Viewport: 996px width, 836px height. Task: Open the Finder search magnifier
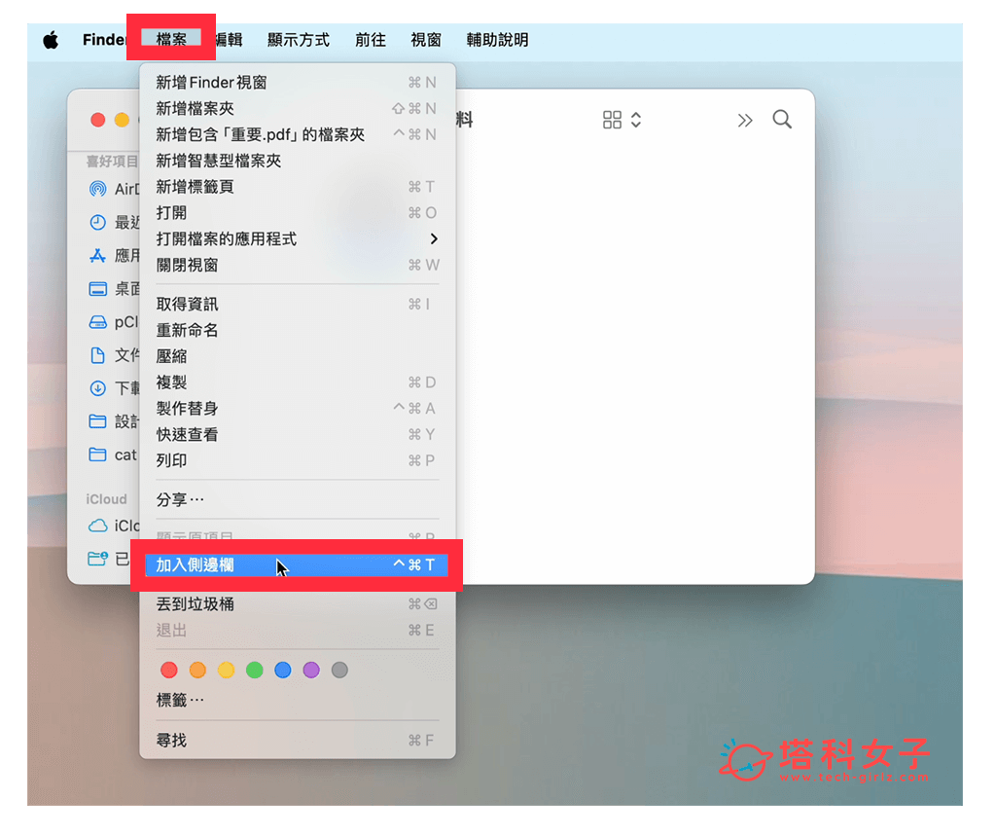click(782, 120)
